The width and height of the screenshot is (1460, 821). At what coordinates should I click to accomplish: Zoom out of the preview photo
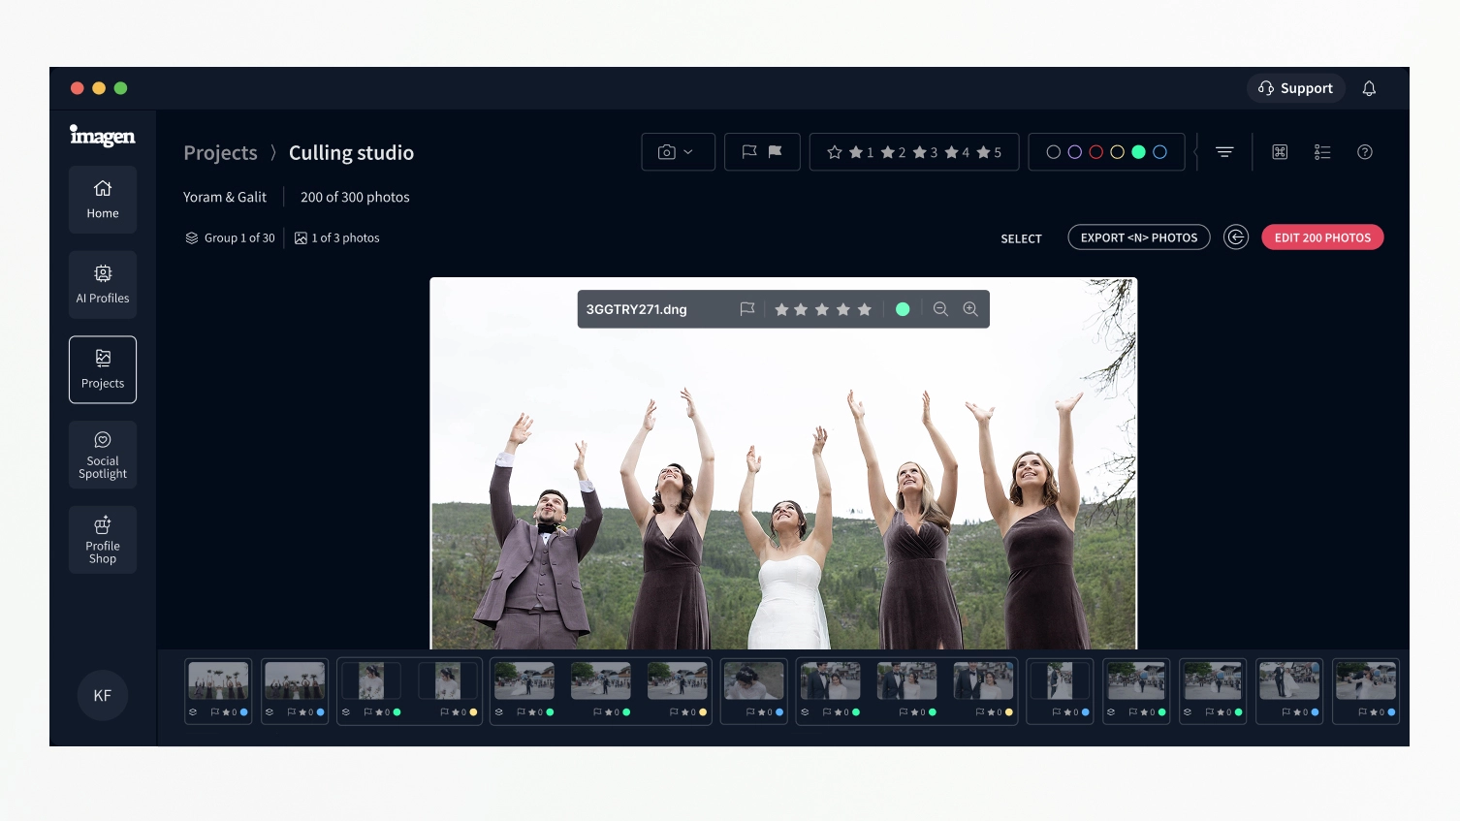click(940, 309)
